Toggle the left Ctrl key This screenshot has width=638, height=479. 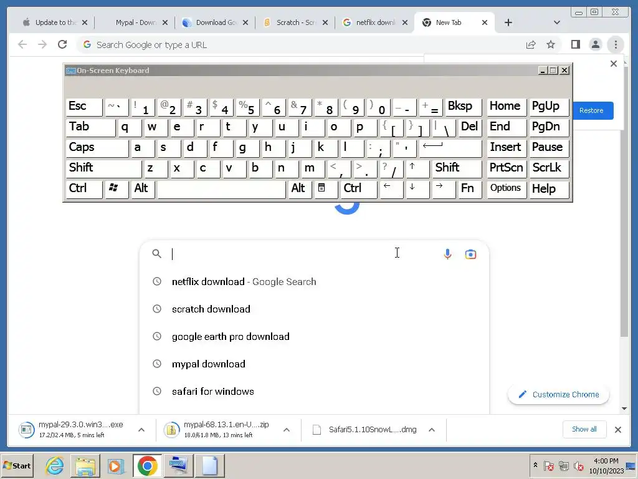click(84, 188)
